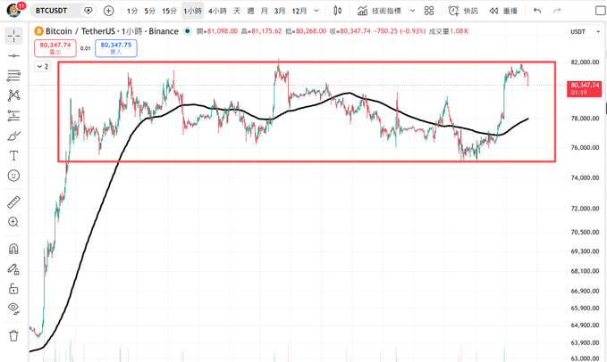Open the forecasting and measurement tools
This screenshot has width=607, height=362.
pos(14,115)
